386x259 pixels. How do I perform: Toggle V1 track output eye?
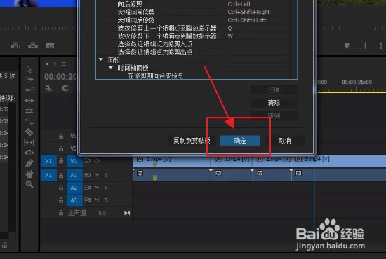[98, 161]
